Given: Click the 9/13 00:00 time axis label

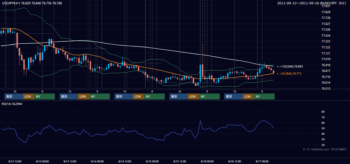Looking at the screenshot, I should [42, 161].
